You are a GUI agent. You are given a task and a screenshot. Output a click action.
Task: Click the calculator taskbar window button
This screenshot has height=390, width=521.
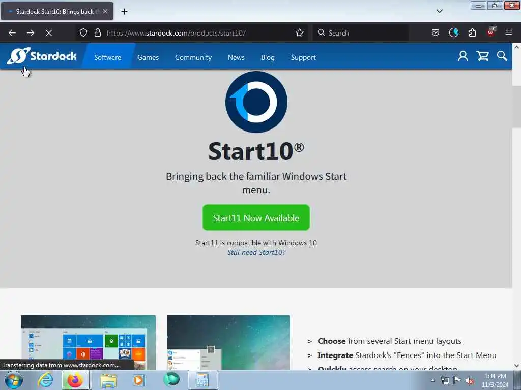[202, 380]
